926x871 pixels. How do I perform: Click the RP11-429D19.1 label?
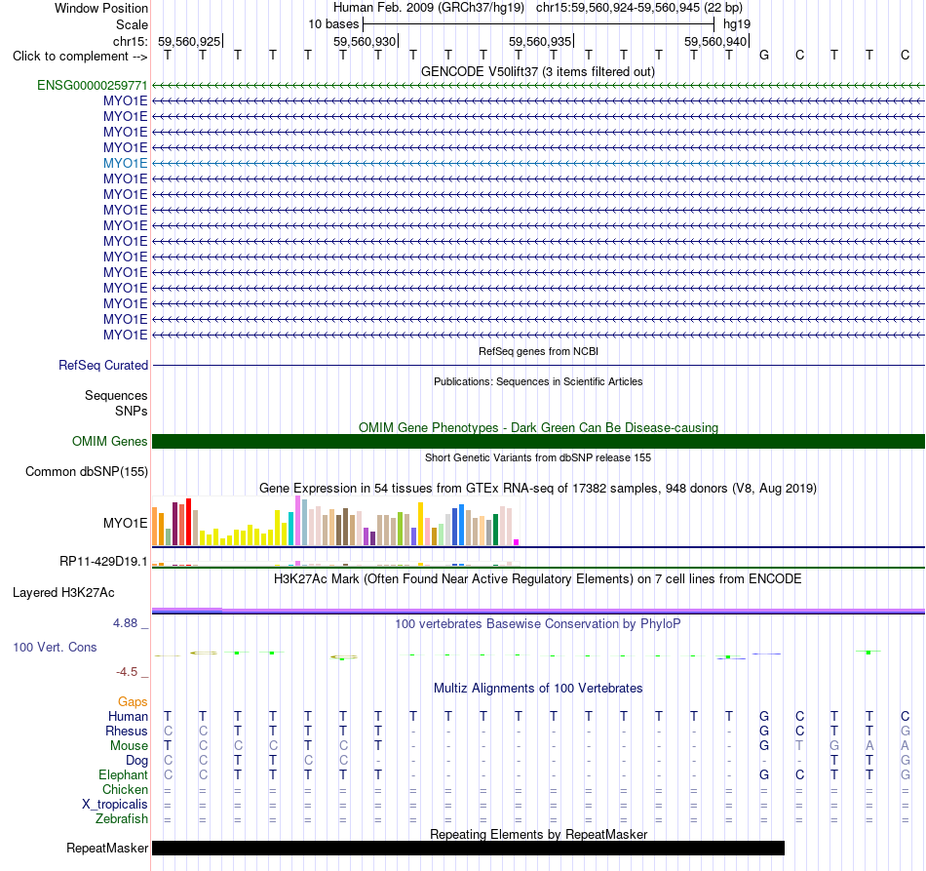pos(103,562)
